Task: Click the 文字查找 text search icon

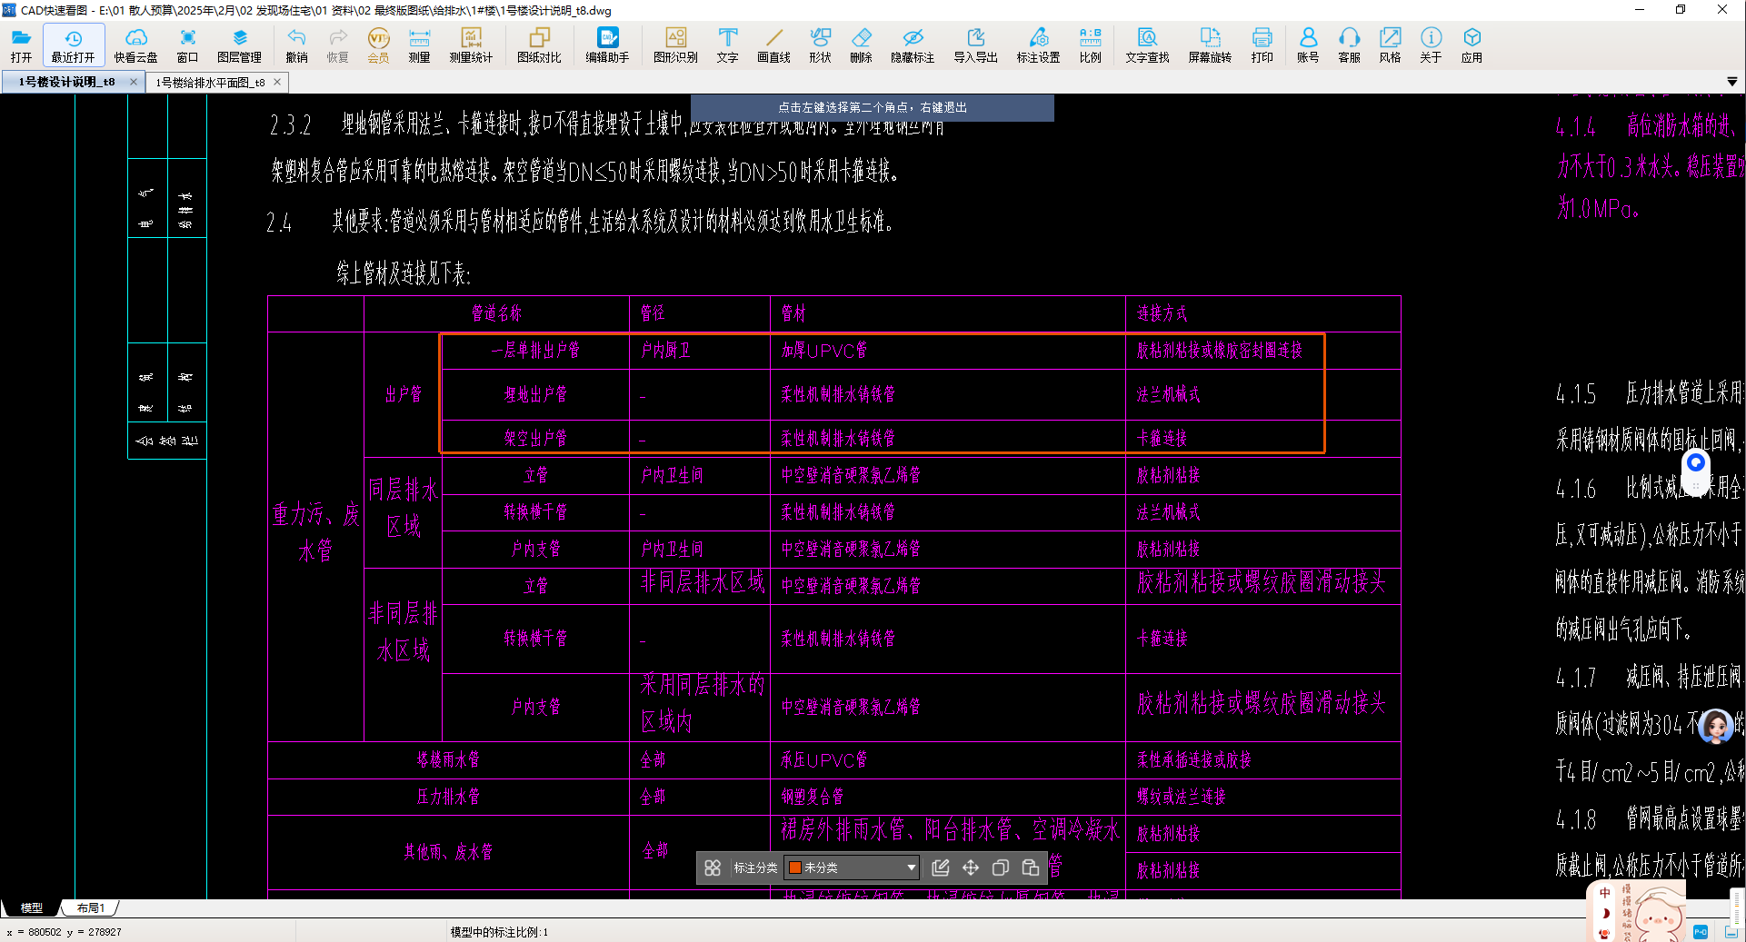Action: pos(1147,45)
